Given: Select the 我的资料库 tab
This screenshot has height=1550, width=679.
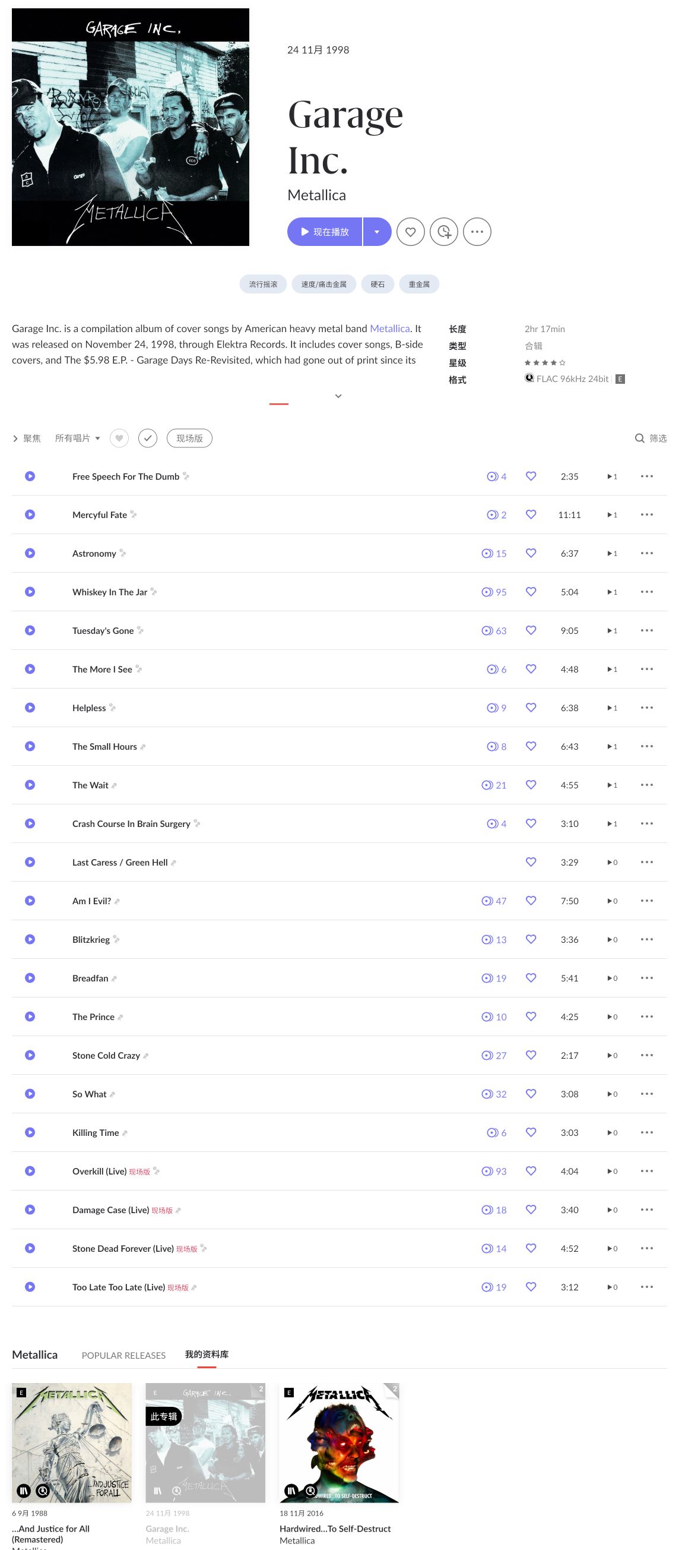Looking at the screenshot, I should [x=206, y=1355].
